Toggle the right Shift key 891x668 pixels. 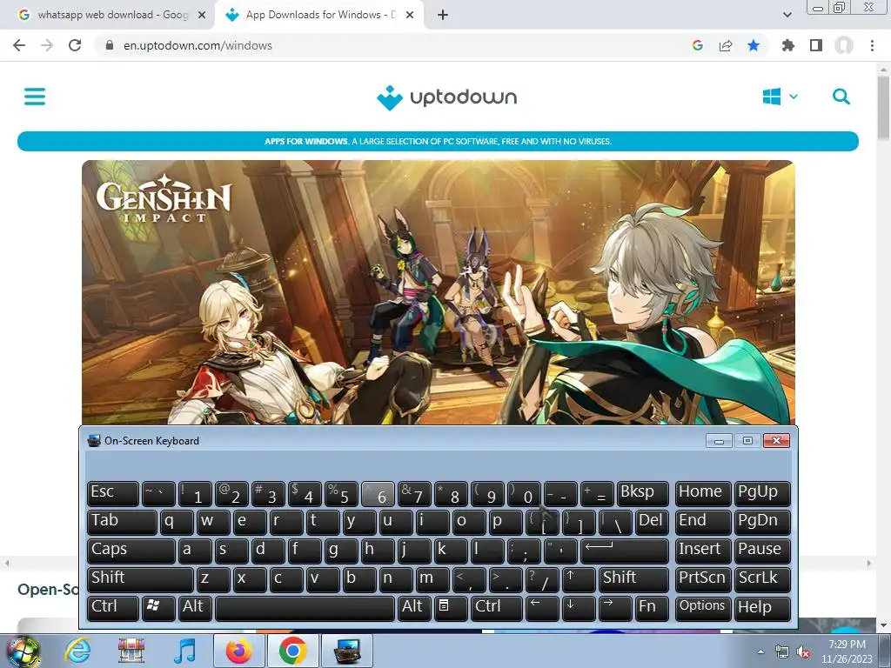(633, 579)
